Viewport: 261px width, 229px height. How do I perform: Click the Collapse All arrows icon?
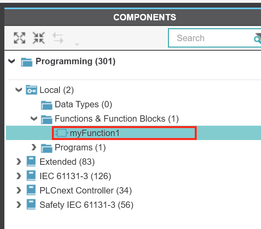click(x=39, y=38)
